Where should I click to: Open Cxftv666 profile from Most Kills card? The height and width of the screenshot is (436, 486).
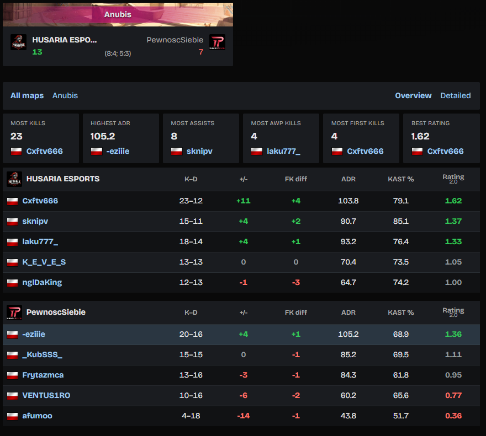(x=44, y=152)
